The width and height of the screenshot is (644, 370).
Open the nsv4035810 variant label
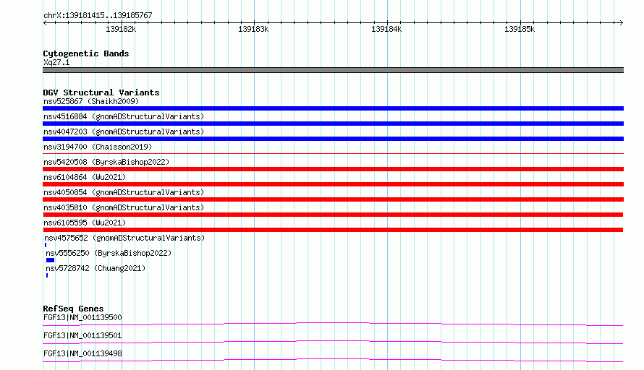(124, 207)
